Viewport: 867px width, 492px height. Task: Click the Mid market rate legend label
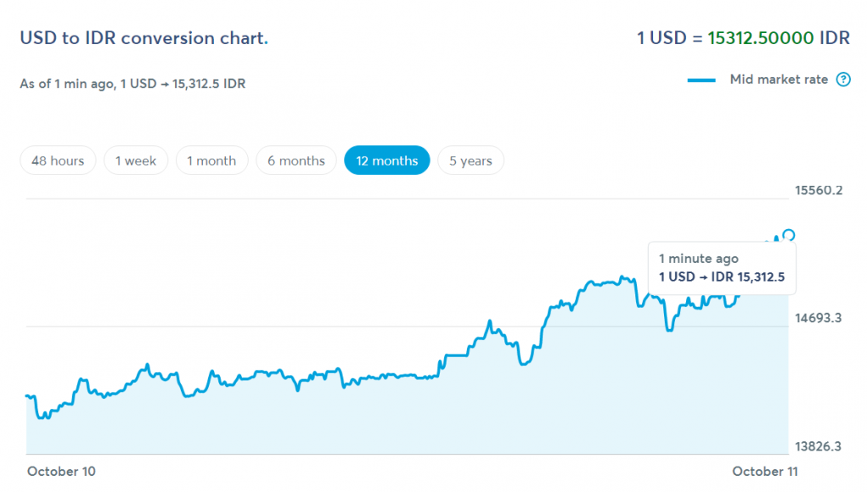tap(779, 80)
